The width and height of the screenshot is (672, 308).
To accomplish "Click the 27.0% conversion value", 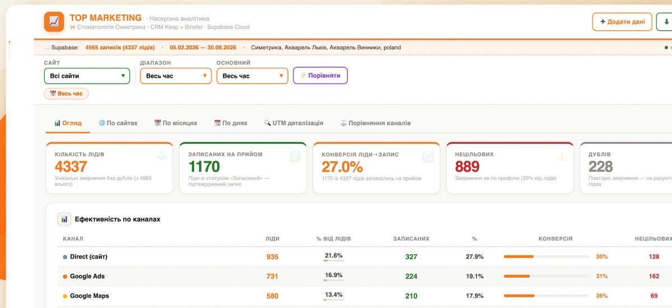I will click(x=342, y=166).
